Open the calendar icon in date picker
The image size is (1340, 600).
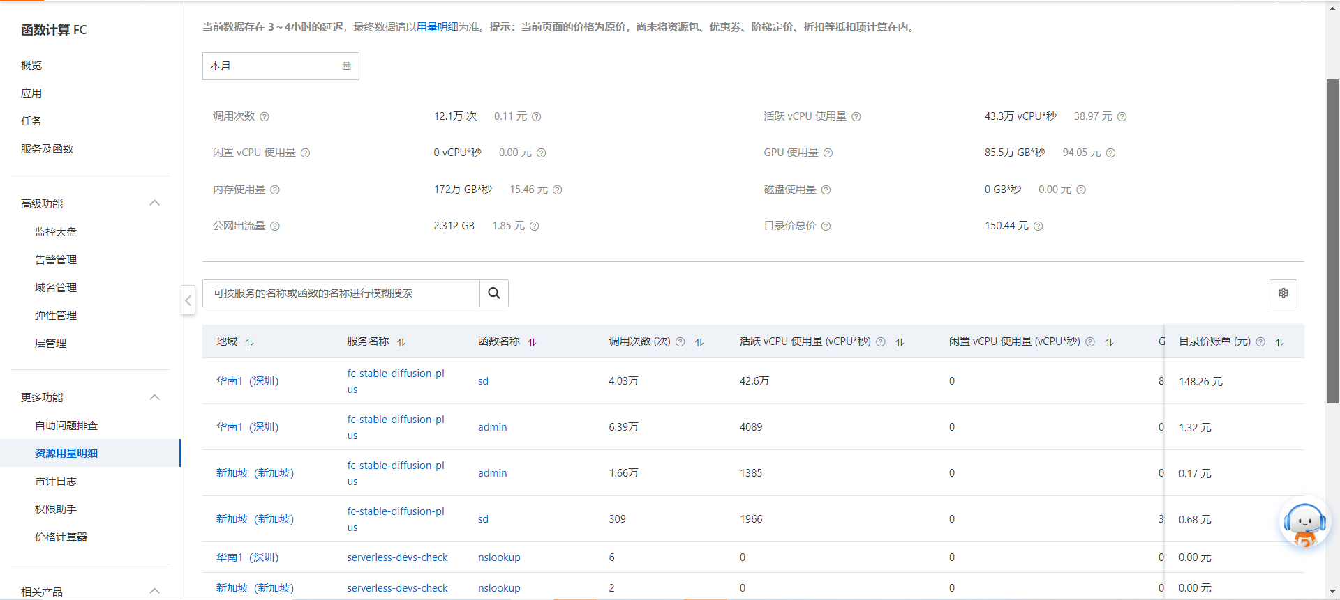pos(346,66)
